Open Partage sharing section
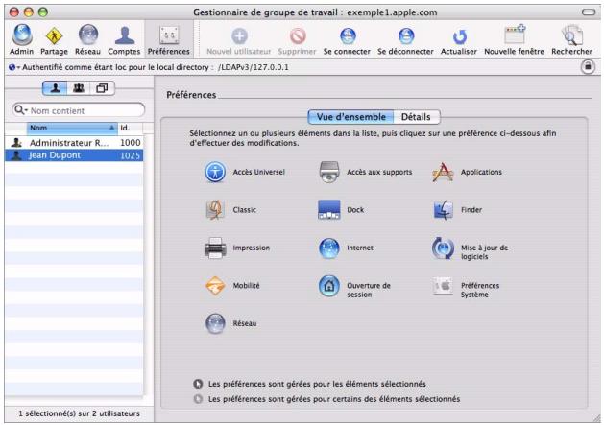604x425 pixels. coord(54,39)
